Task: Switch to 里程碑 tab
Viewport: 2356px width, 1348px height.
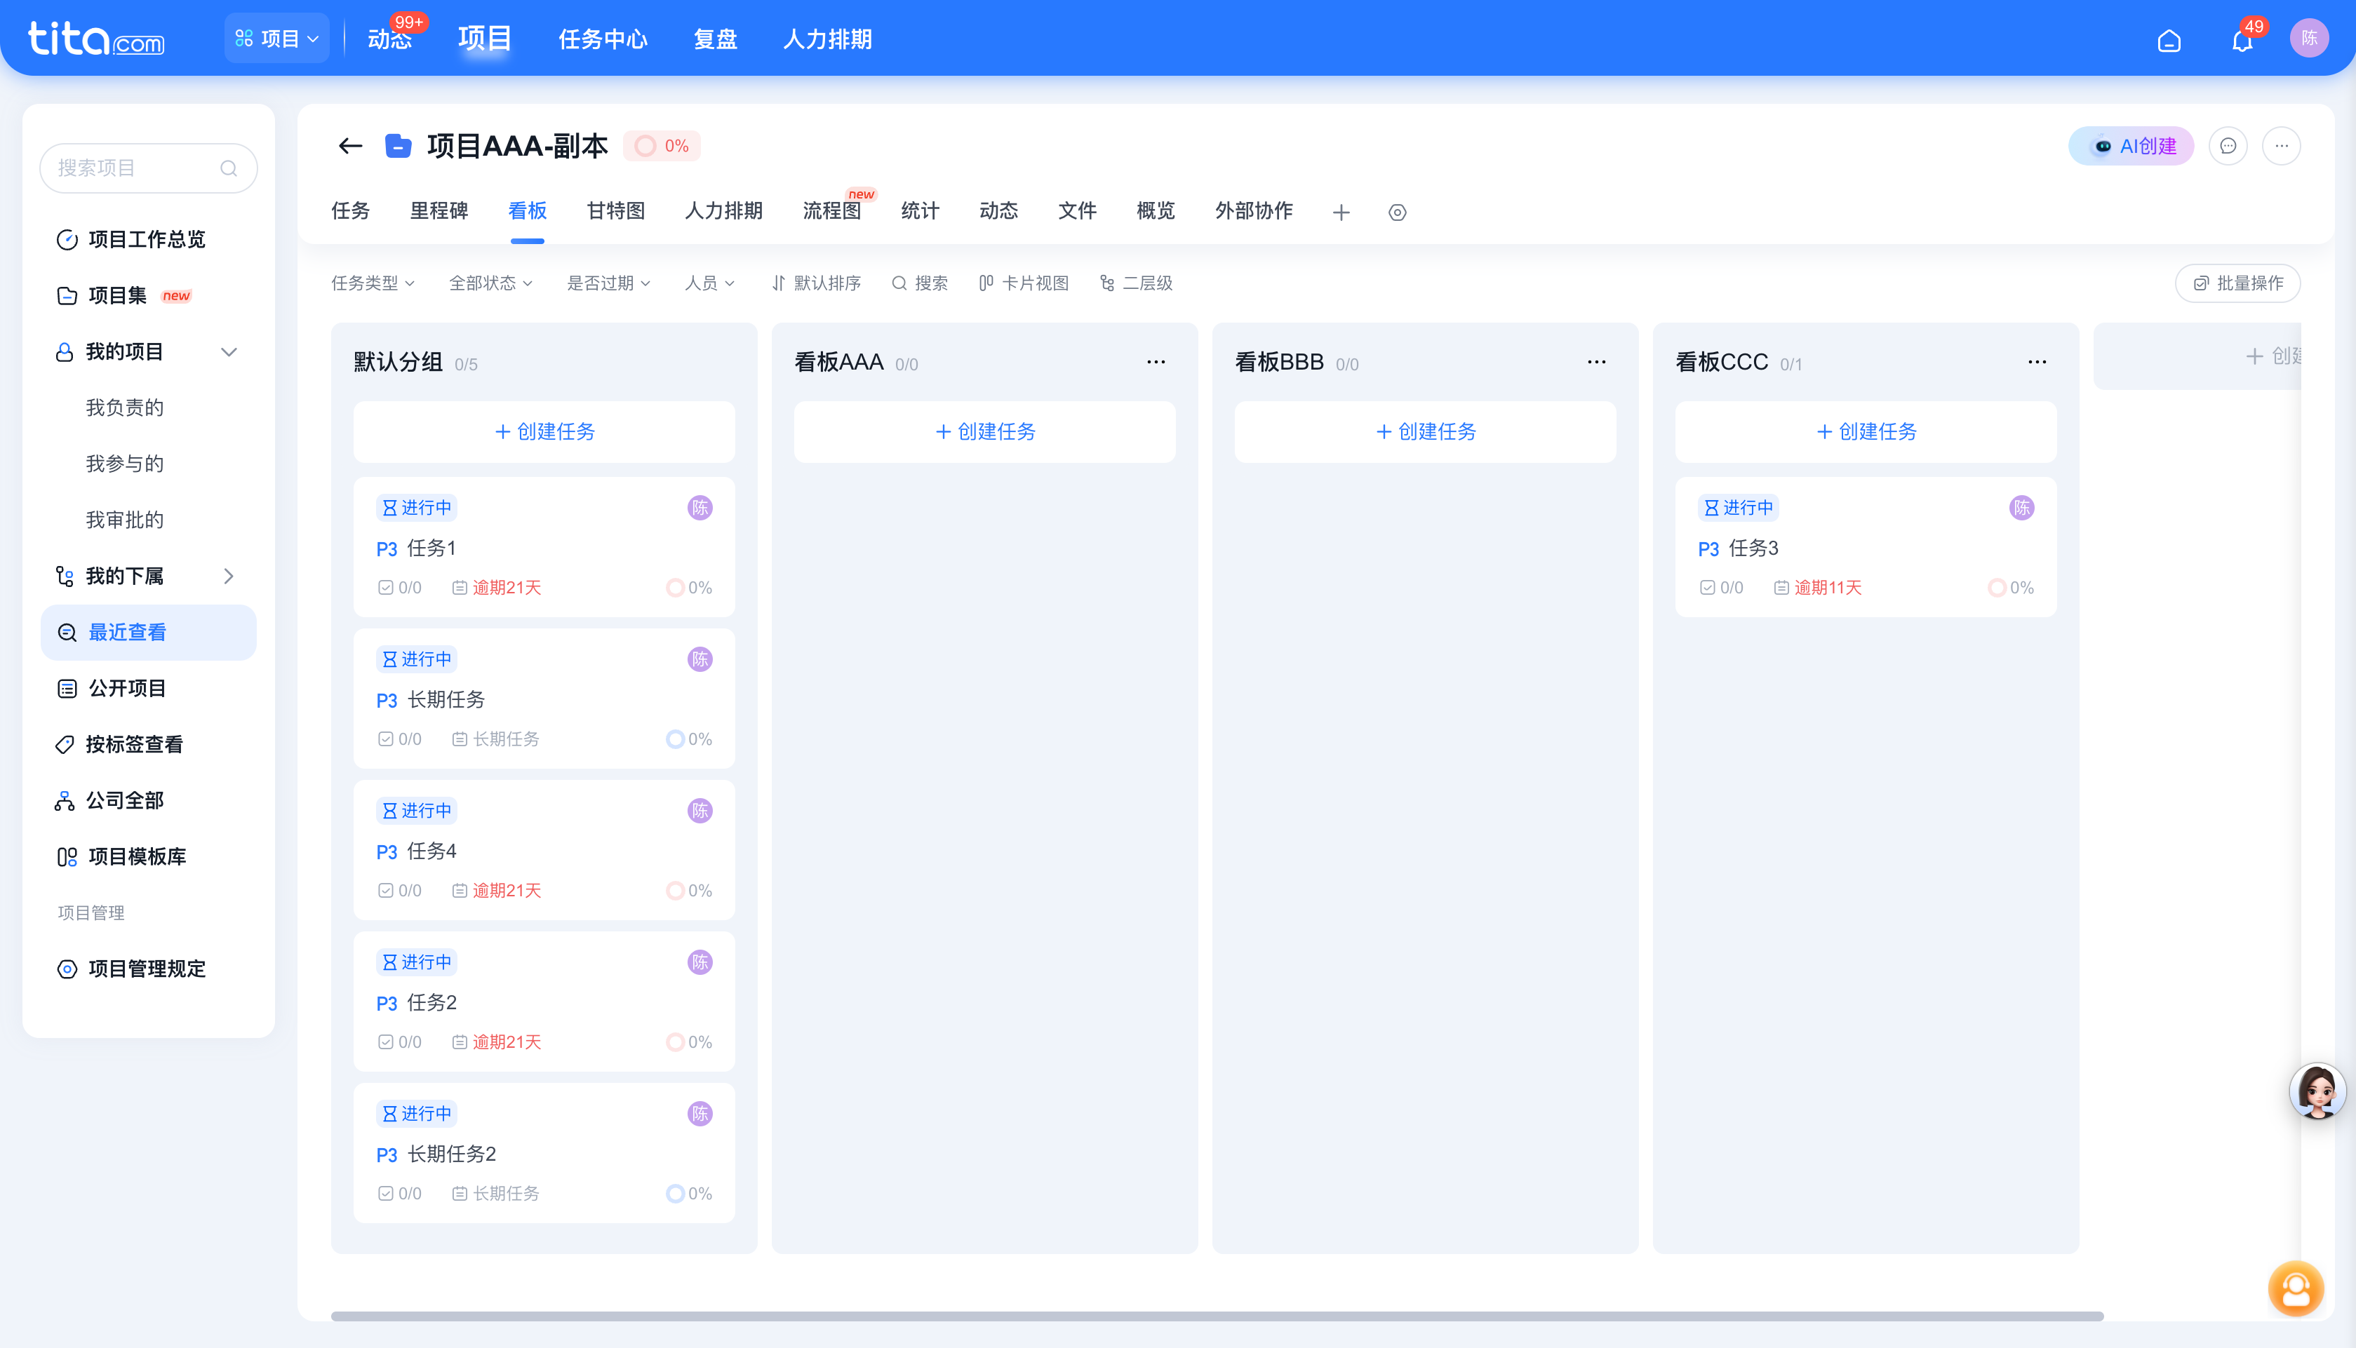Action: (x=439, y=211)
